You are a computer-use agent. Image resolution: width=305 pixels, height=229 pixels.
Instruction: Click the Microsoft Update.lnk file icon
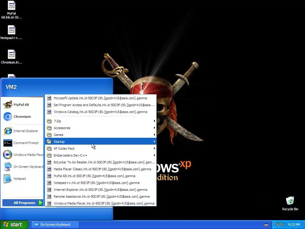click(x=49, y=98)
